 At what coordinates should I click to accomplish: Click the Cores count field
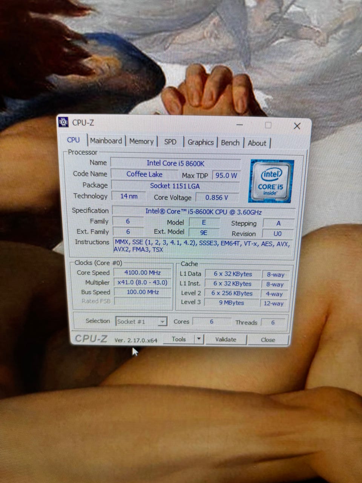[212, 321]
